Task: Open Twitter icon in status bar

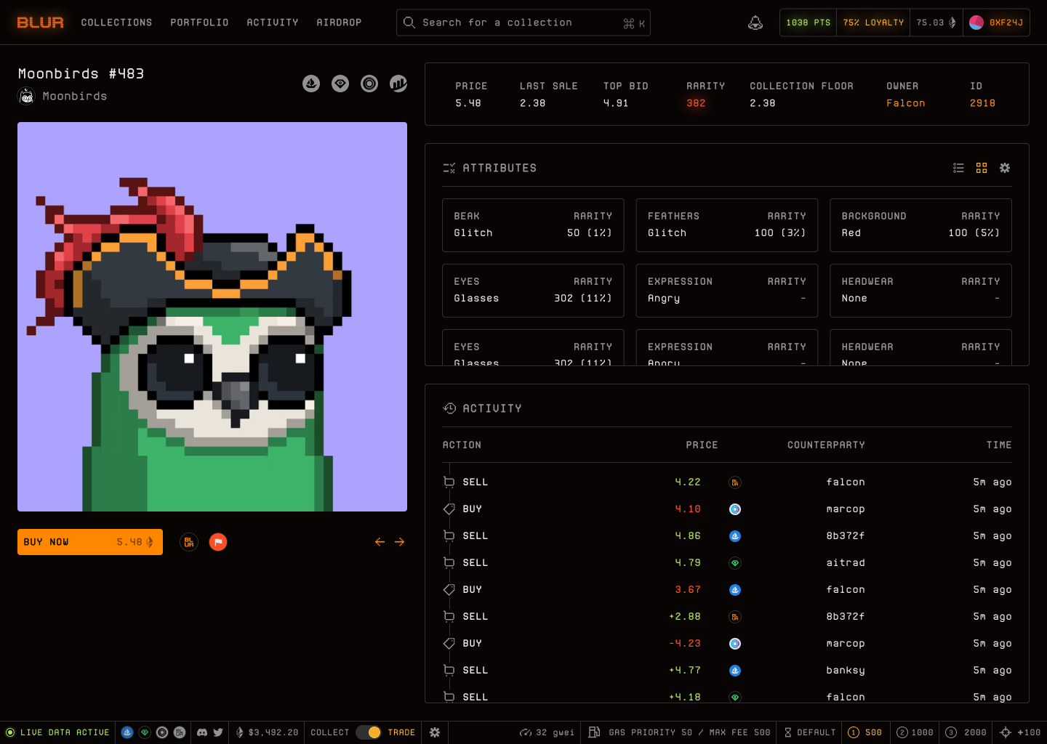Action: (x=218, y=732)
